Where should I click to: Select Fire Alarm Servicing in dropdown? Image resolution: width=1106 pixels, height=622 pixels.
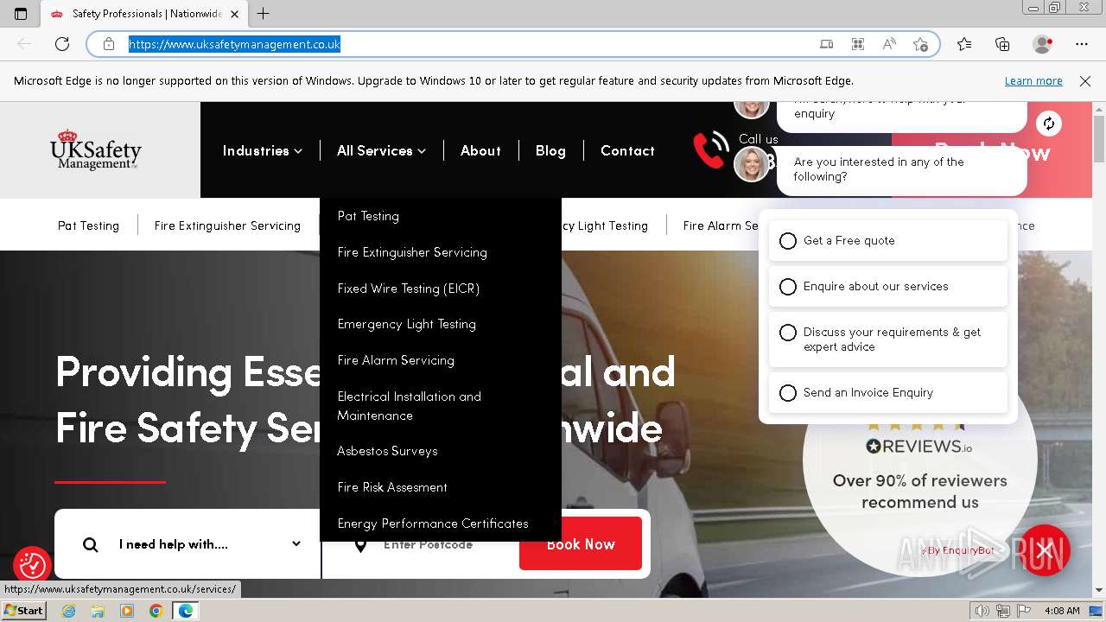pos(396,360)
